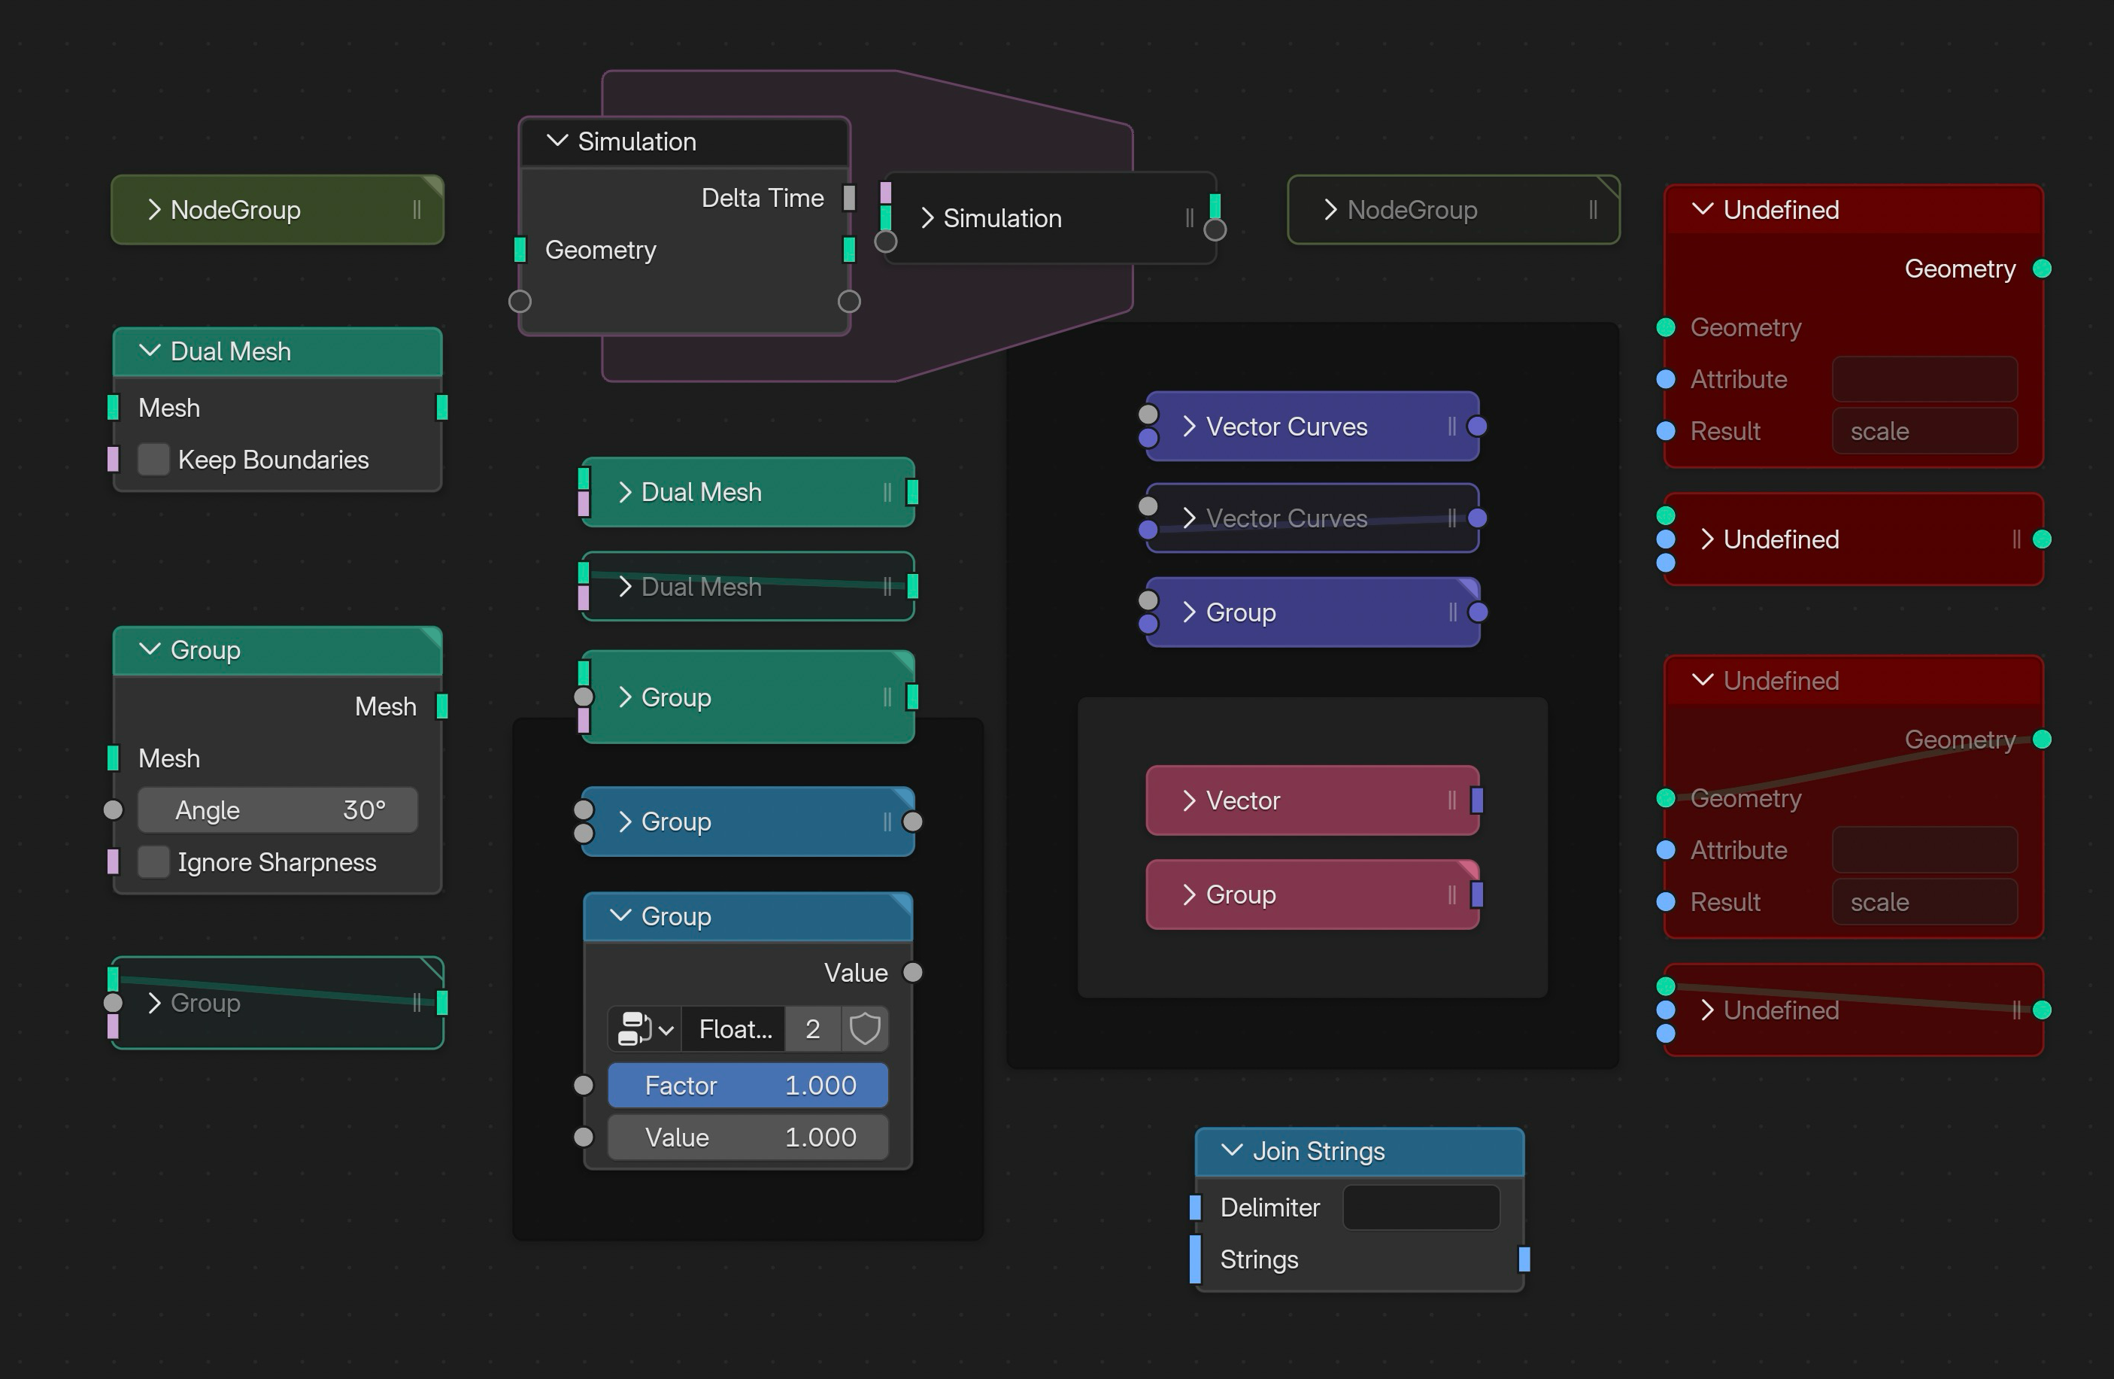2114x1379 pixels.
Task: Open the node tree browse icon dropdown
Action: (x=645, y=1029)
